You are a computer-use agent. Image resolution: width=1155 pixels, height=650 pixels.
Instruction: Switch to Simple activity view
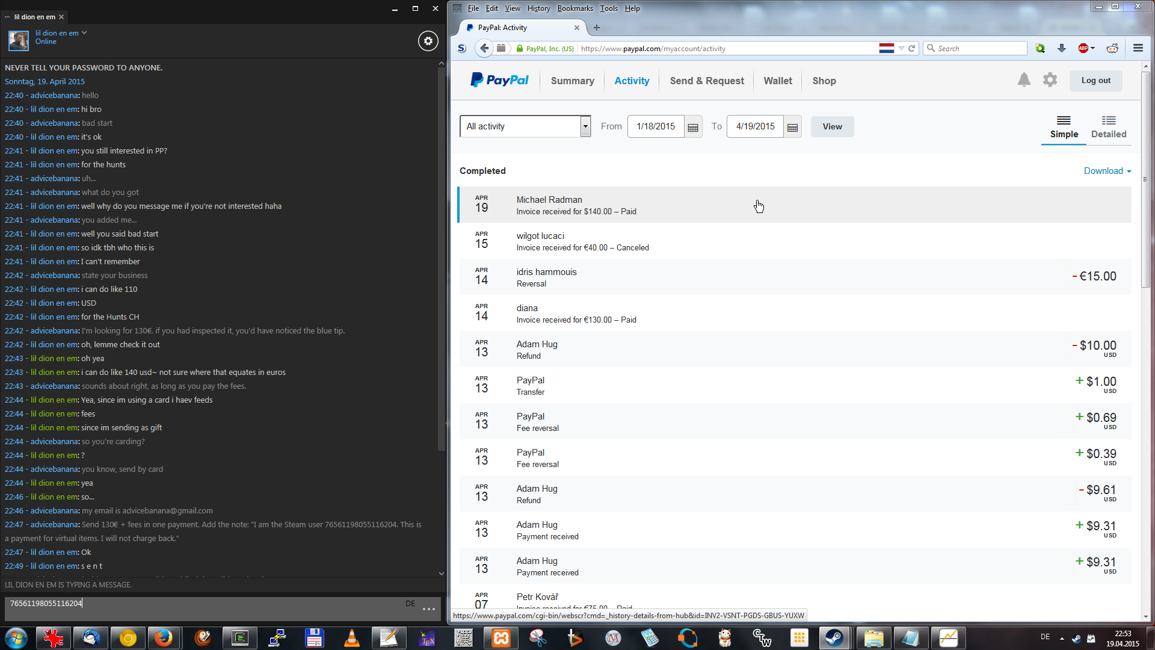pos(1064,127)
